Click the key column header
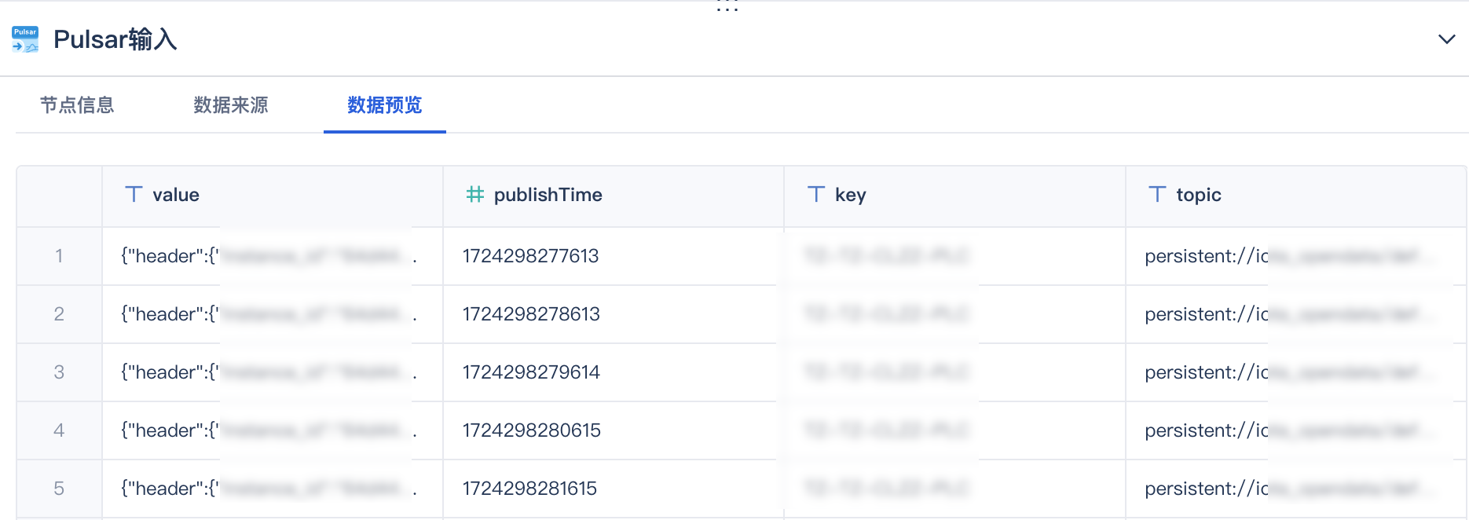This screenshot has height=520, width=1469. [x=850, y=195]
